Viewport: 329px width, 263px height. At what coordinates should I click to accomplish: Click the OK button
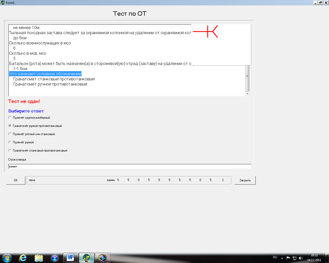pos(16,180)
